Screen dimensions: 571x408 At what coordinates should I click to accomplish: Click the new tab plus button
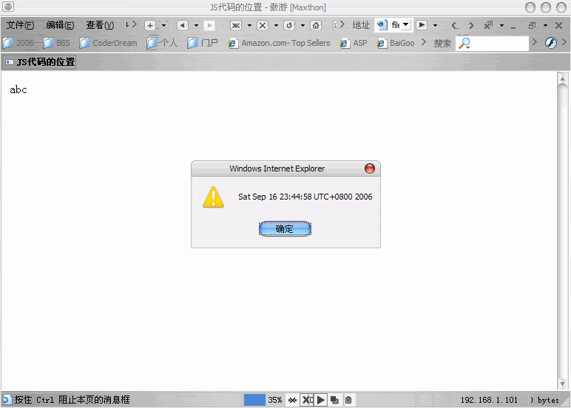click(150, 25)
